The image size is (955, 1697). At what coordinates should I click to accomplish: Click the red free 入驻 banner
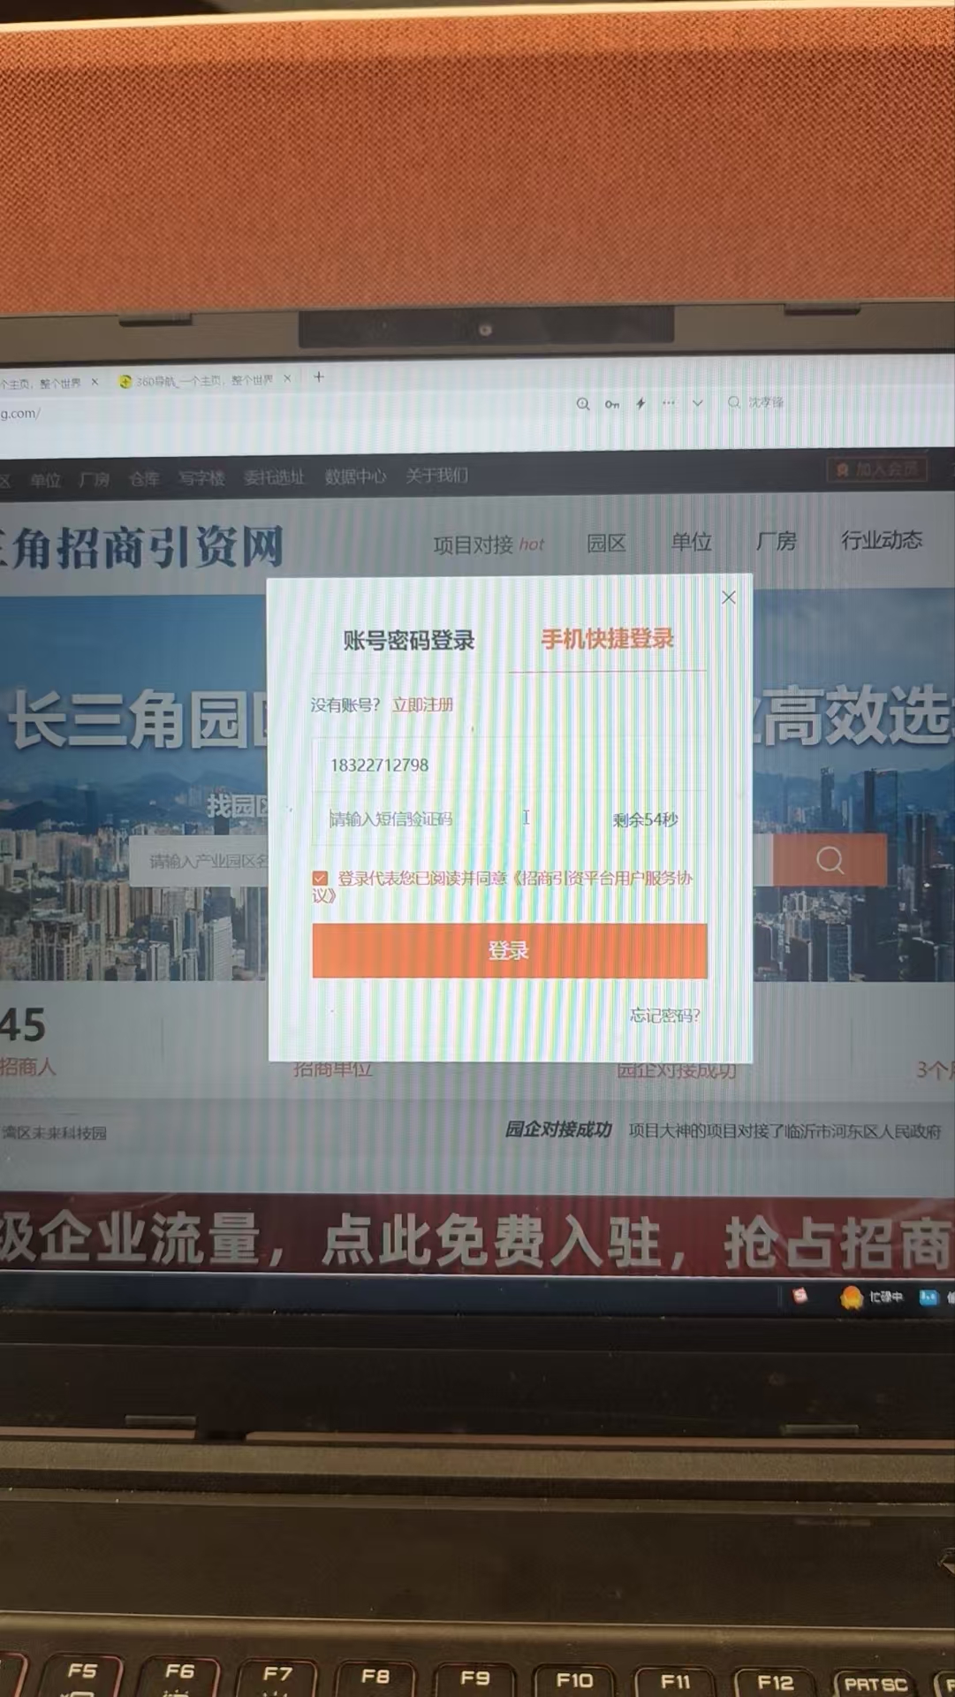click(x=477, y=1239)
